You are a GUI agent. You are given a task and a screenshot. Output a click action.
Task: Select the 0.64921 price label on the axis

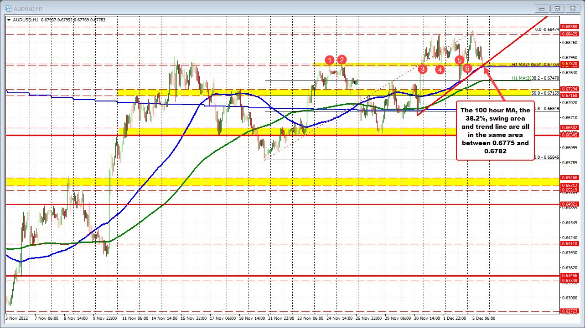569,204
